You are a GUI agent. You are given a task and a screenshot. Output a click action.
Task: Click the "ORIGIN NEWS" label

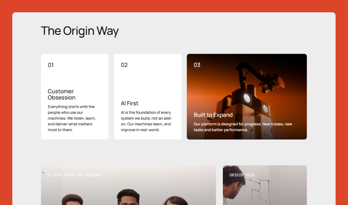[x=242, y=175]
